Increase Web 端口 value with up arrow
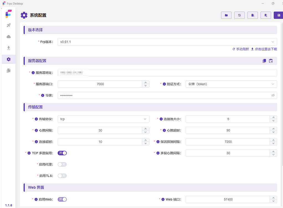The width and height of the screenshot is (283, 208). [273, 198]
